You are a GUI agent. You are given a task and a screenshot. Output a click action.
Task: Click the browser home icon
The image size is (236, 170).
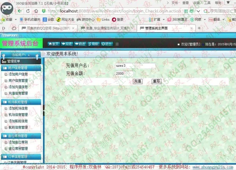tap(36, 11)
